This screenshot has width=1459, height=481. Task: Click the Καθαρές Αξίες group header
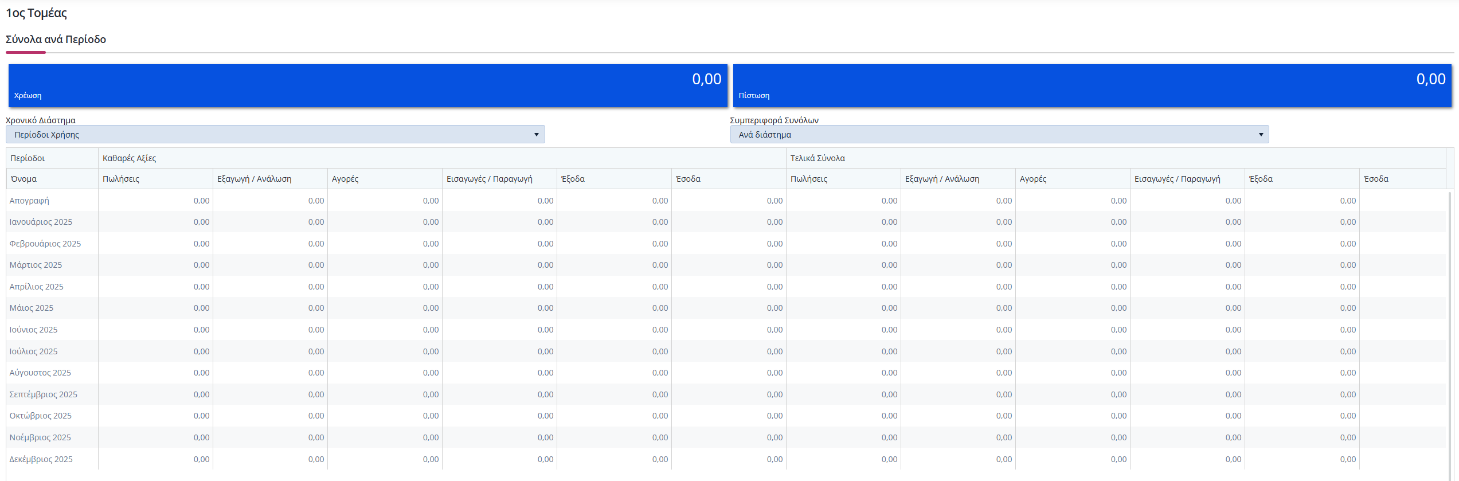[442, 158]
